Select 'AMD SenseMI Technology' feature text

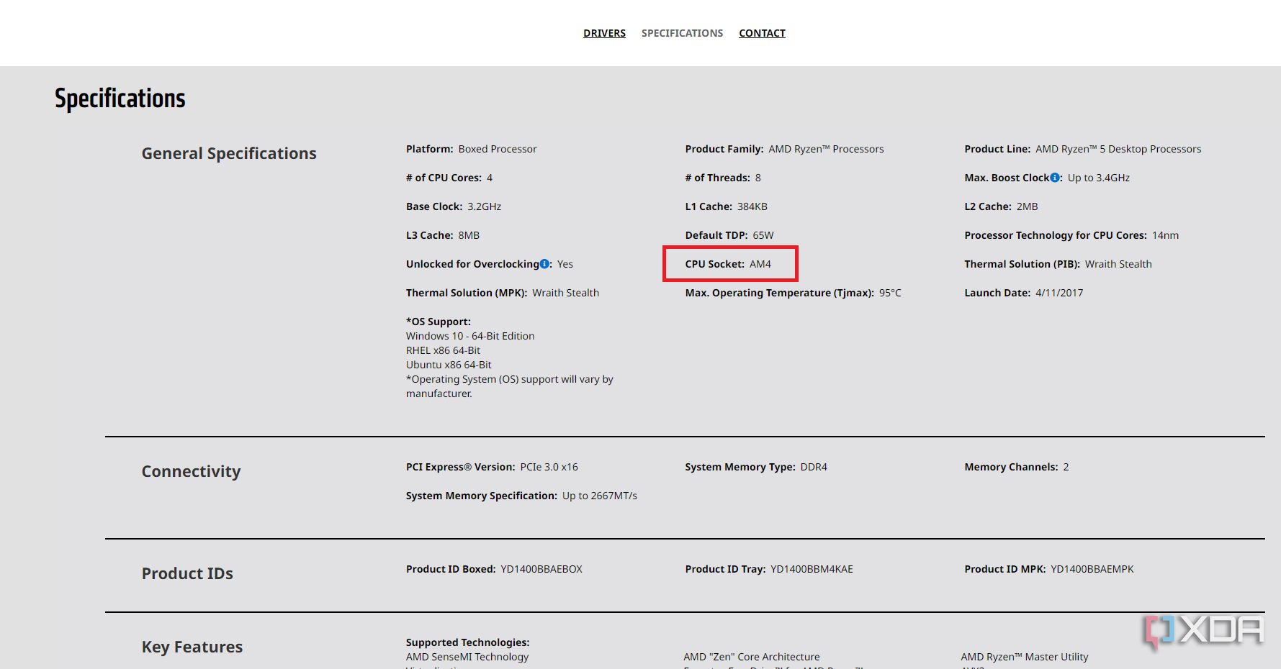(x=467, y=657)
